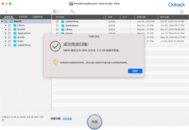Sort by the 类型 column header
The width and height of the screenshot is (189, 130).
pyautogui.click(x=113, y=17)
